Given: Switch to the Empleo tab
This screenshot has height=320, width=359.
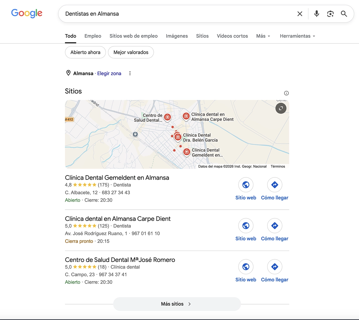Looking at the screenshot, I should [93, 36].
